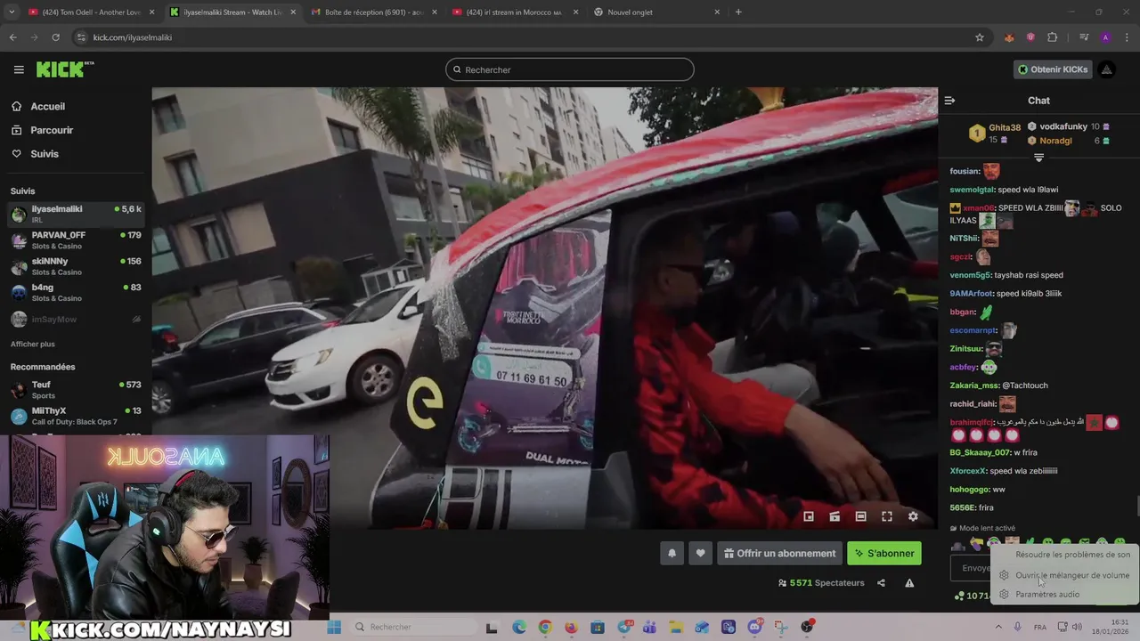
Task: Open Chrome media control icon
Action: pyautogui.click(x=1084, y=37)
